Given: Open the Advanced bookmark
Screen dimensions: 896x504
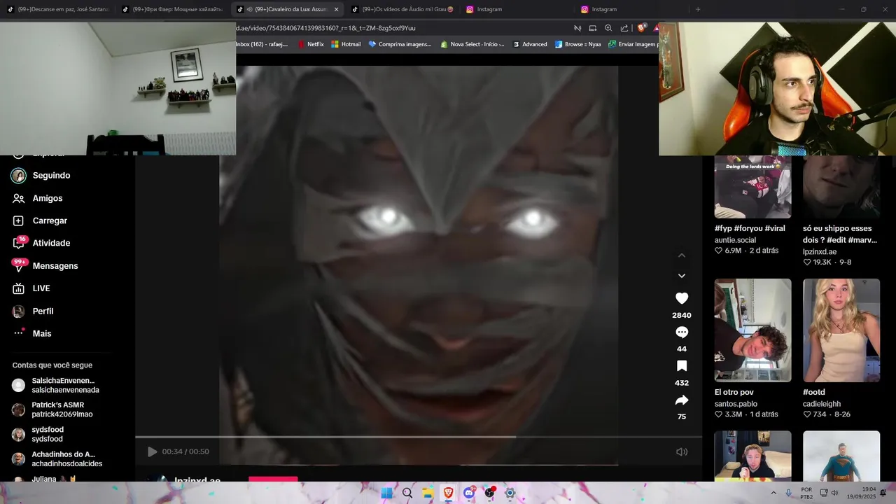Looking at the screenshot, I should point(530,44).
